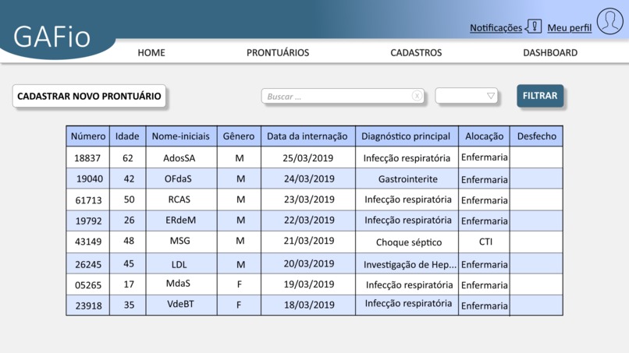Select record number 43149
629x353 pixels.
point(88,242)
